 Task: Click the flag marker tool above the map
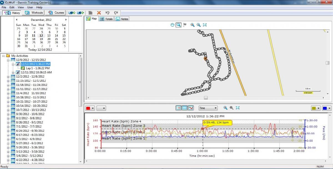coord(185,25)
